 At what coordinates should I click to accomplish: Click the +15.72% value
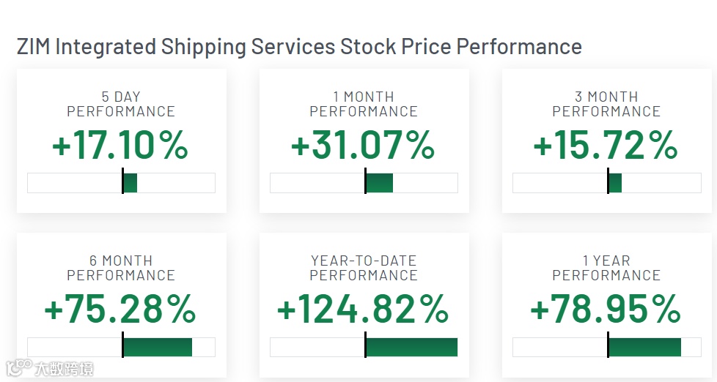point(606,145)
